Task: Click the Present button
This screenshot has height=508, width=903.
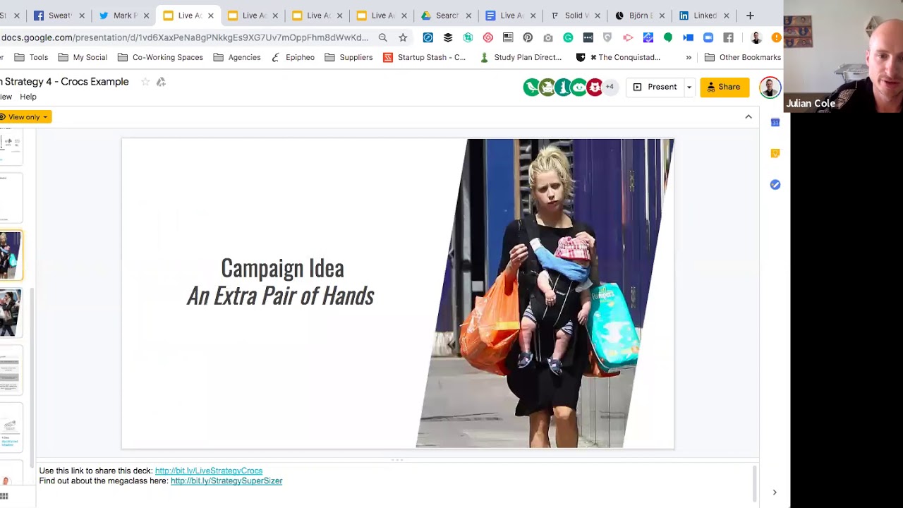Action: (x=655, y=87)
